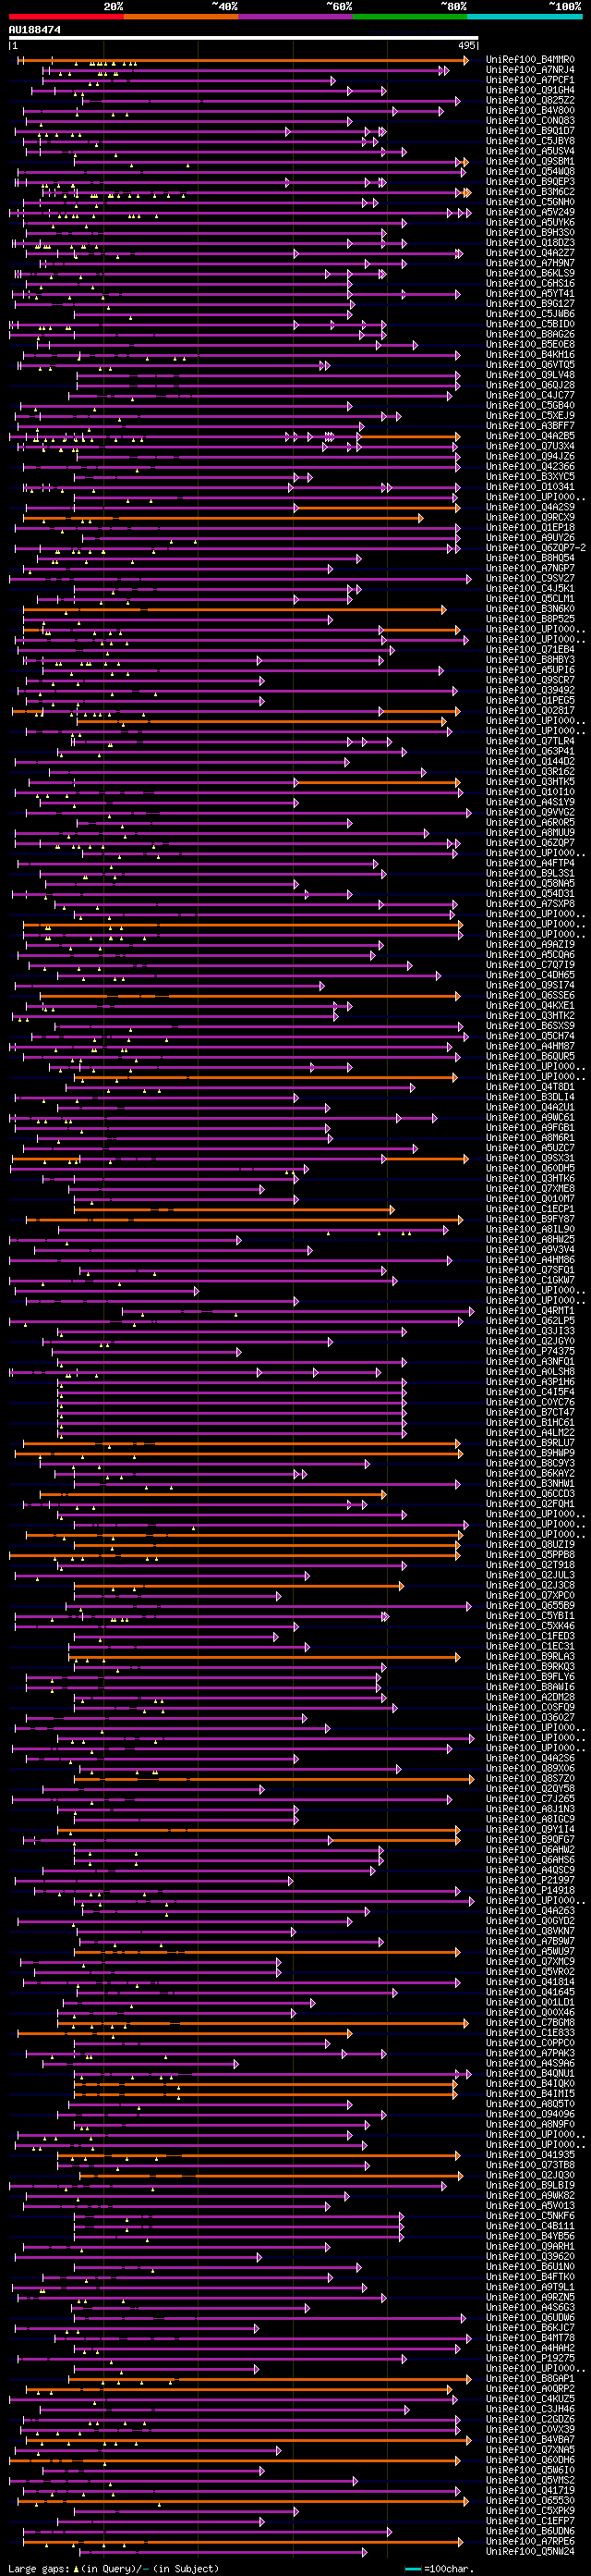Click the UniRef100_B3N6K0 label
This screenshot has width=591, height=2576.
tap(530, 609)
